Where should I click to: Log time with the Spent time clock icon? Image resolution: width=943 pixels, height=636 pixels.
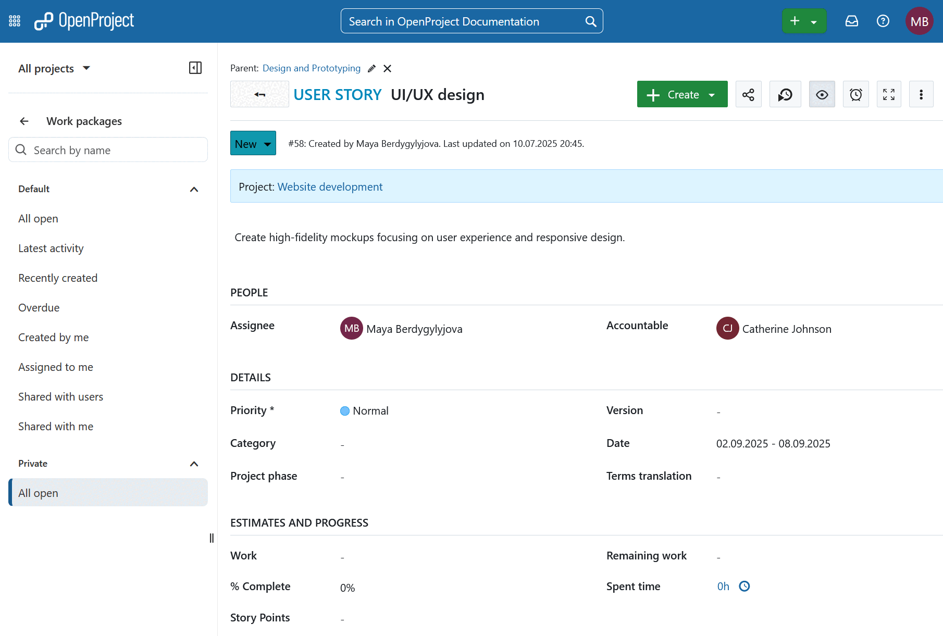point(744,586)
